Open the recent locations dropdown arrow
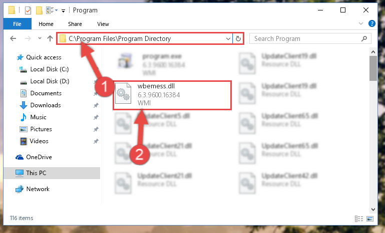 [40, 38]
